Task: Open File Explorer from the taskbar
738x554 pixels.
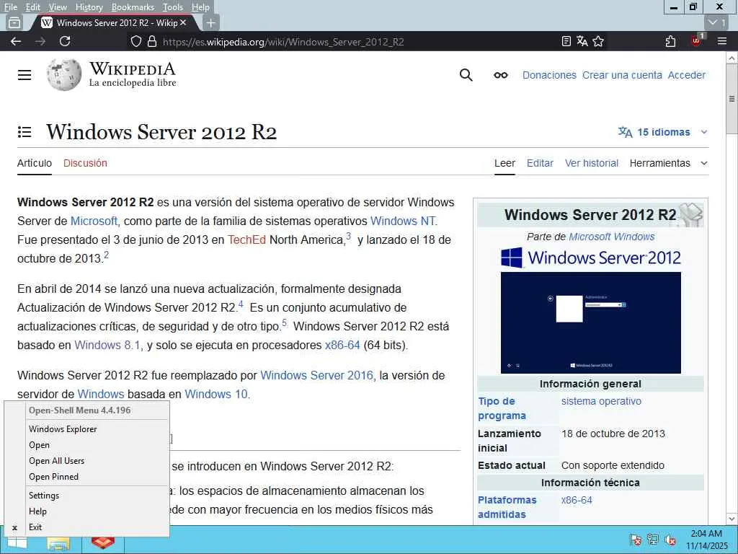Action: [x=58, y=542]
